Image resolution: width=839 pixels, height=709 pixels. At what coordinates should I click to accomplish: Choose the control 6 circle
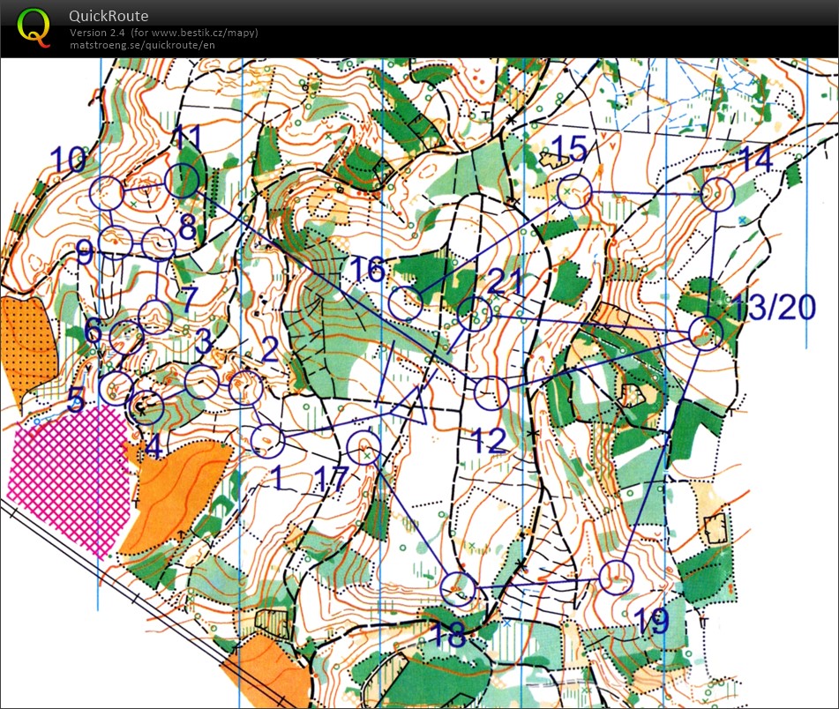coord(126,338)
